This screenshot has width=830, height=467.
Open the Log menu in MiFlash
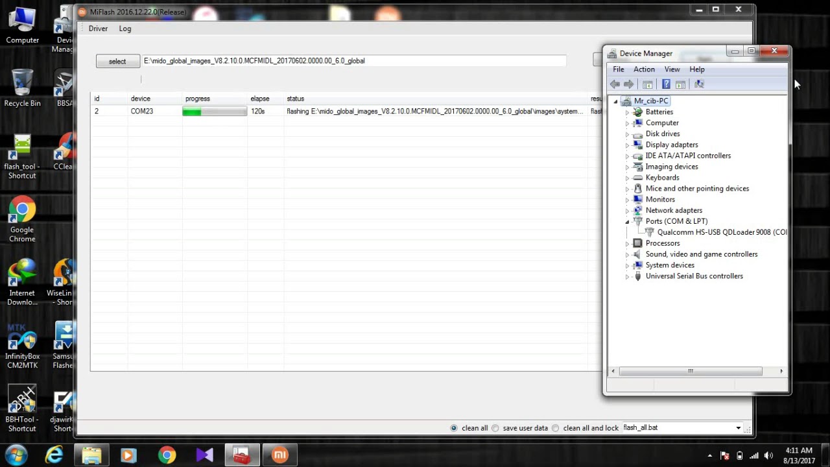(x=125, y=29)
